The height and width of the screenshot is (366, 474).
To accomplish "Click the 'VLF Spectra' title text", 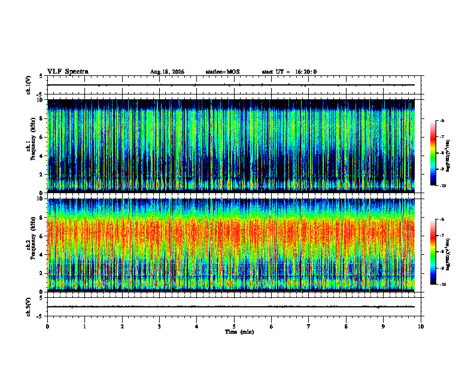I will point(68,72).
